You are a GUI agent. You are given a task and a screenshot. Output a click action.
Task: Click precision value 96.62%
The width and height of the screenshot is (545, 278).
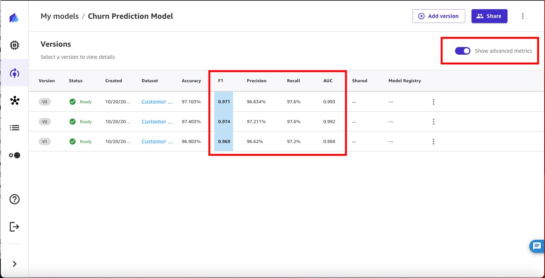[x=255, y=141]
